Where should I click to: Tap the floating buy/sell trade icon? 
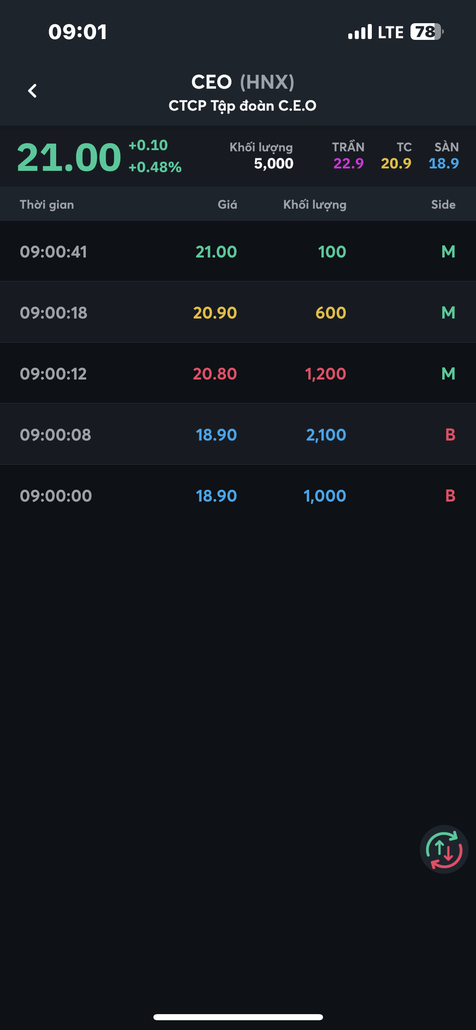(x=444, y=849)
